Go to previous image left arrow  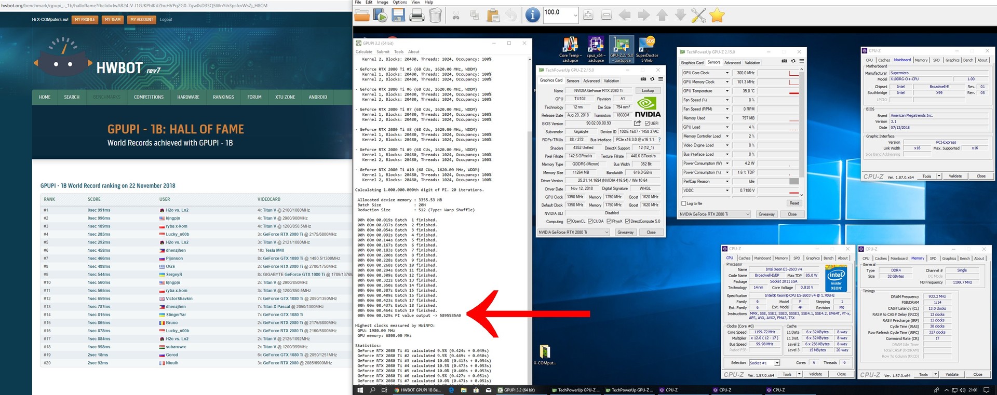(625, 16)
